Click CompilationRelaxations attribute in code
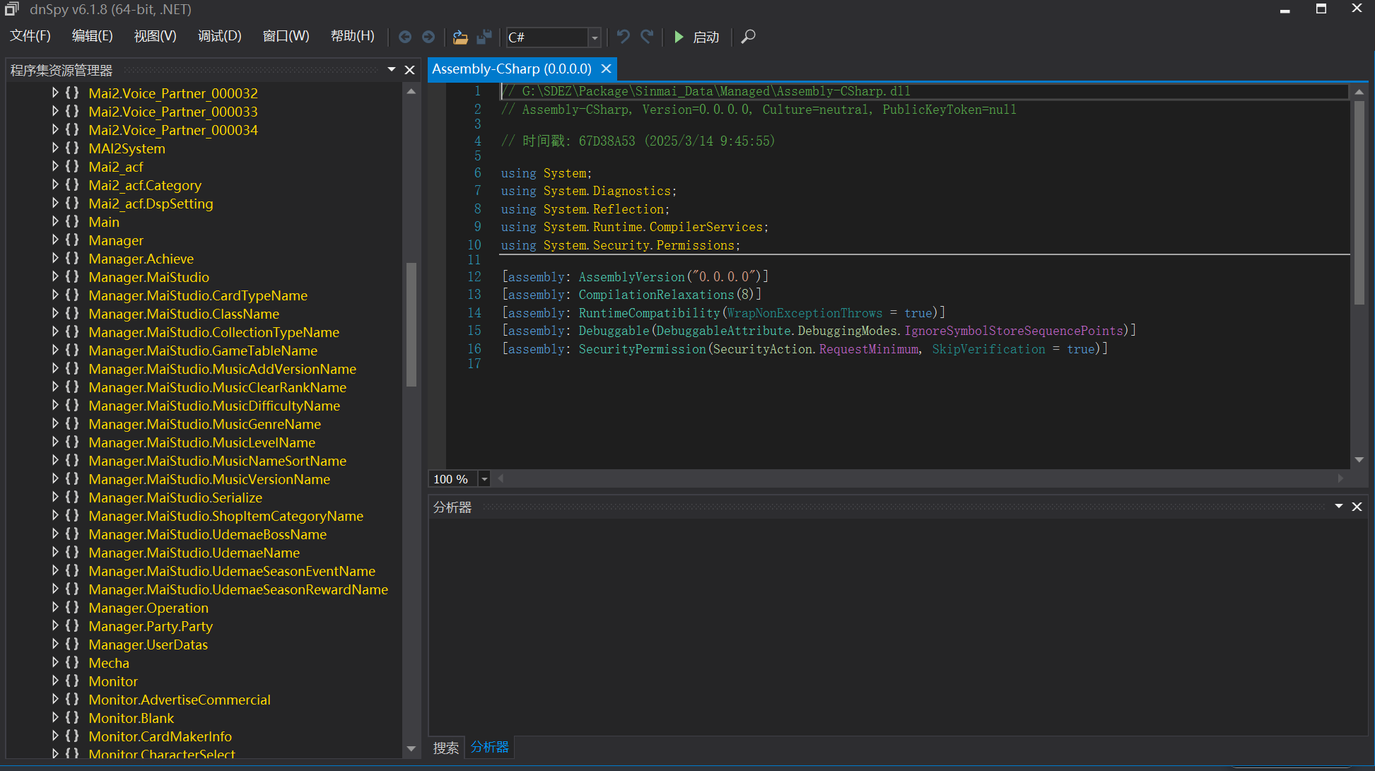 pyautogui.click(x=656, y=294)
